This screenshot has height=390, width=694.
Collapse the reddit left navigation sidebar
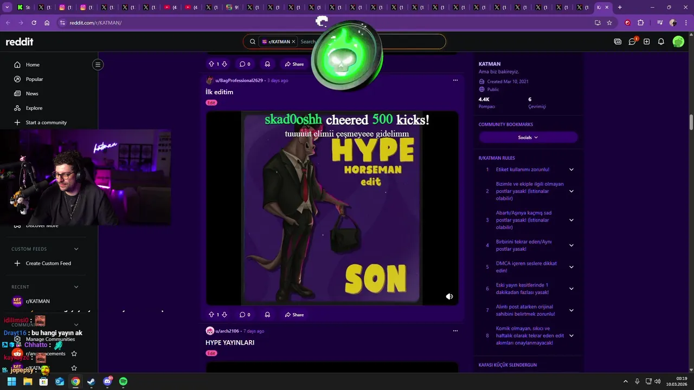[98, 64]
